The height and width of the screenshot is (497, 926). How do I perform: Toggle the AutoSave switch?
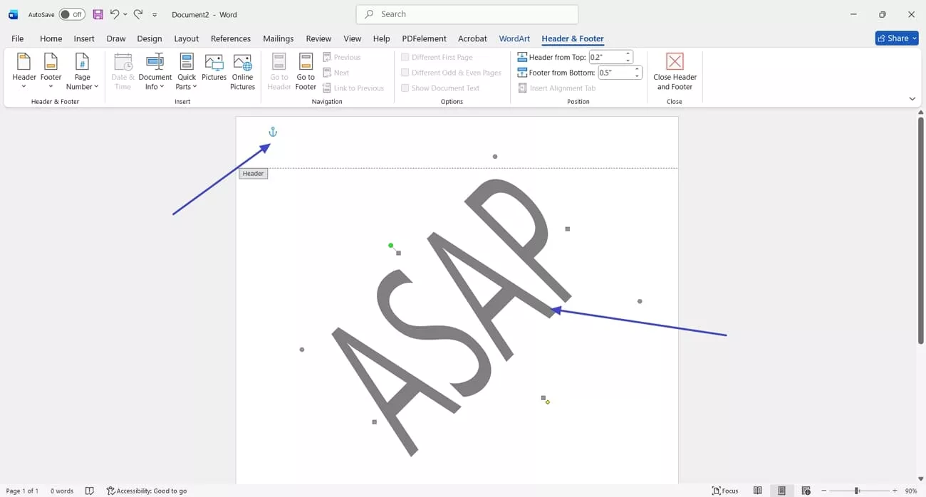coord(71,14)
